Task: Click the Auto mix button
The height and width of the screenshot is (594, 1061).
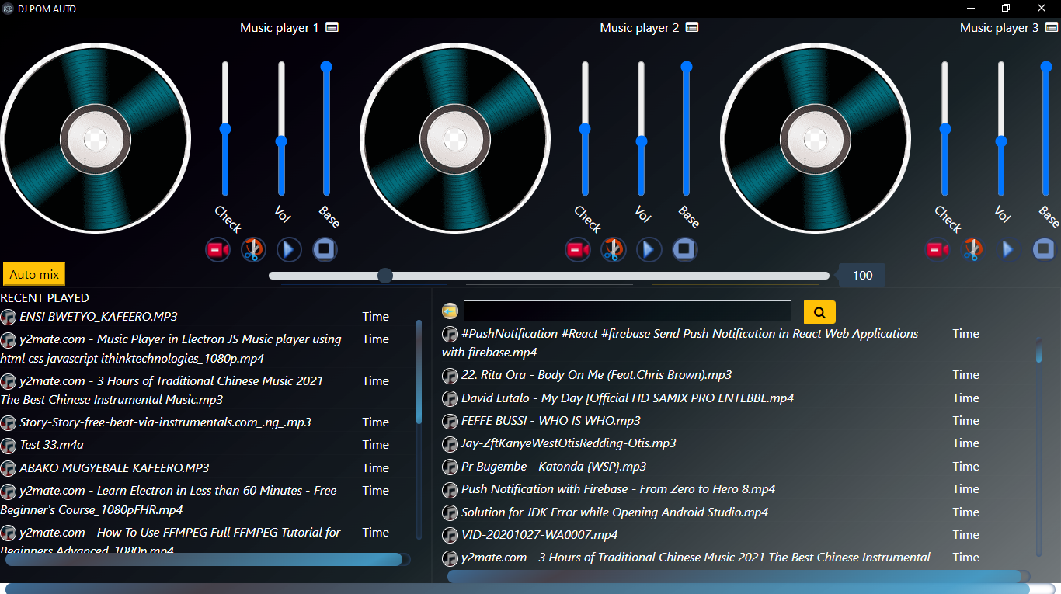Action: (x=34, y=274)
